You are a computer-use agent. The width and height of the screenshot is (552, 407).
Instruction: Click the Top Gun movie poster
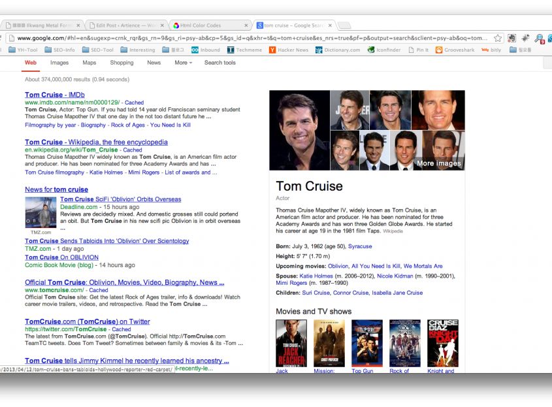(367, 343)
